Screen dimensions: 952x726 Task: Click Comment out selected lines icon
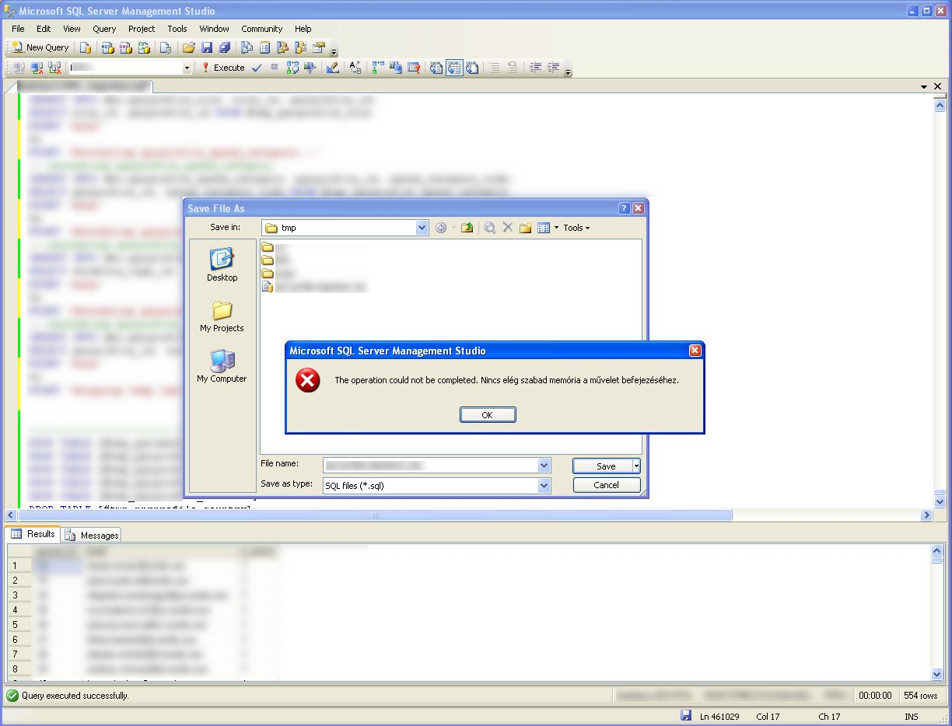tap(494, 68)
